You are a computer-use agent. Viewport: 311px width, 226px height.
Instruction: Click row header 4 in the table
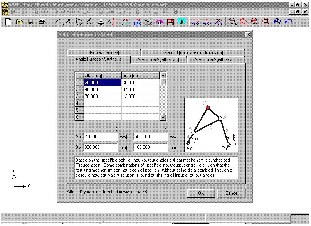pos(79,103)
